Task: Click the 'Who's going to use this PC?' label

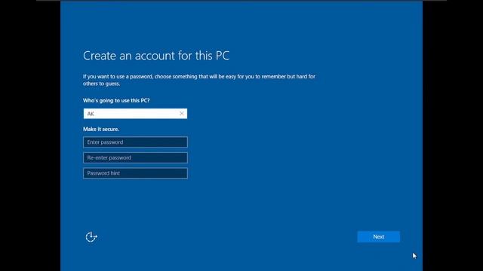Action: coord(116,100)
